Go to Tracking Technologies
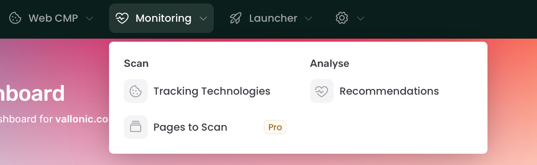Image resolution: width=537 pixels, height=165 pixels. 212,91
